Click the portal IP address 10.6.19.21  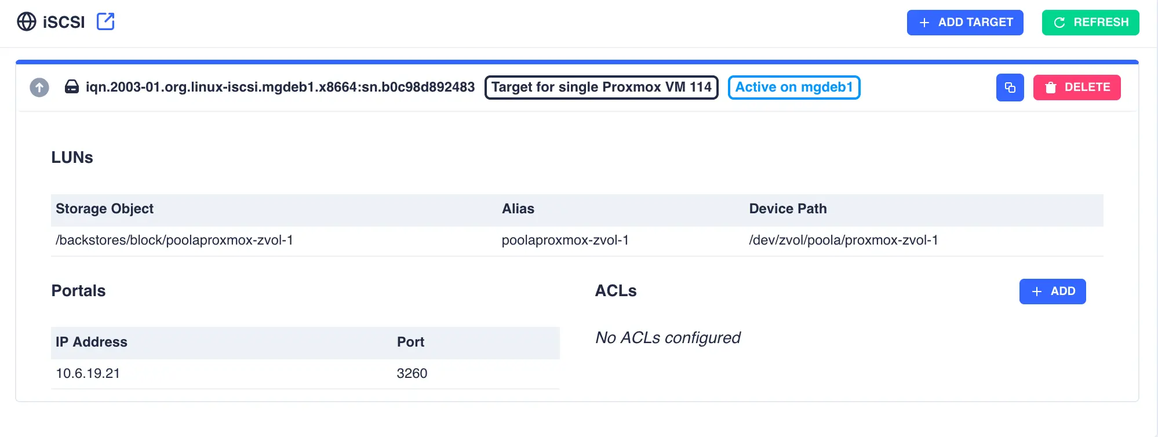[87, 373]
